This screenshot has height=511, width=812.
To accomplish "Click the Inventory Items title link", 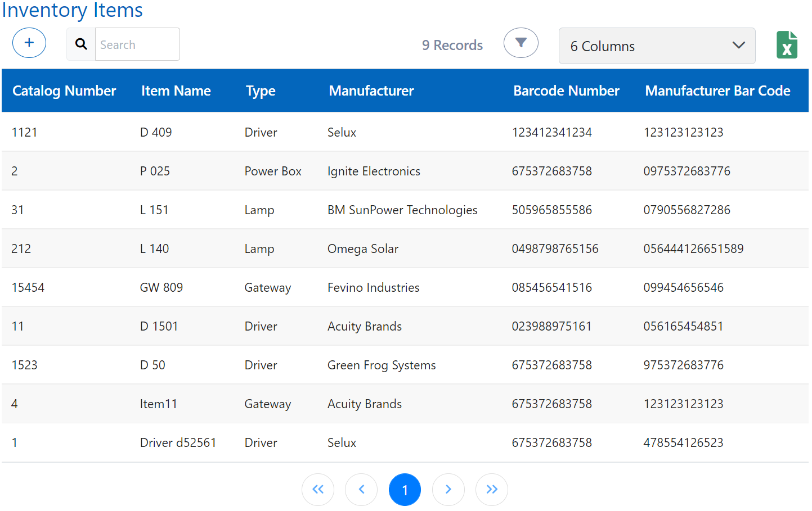I will [x=72, y=10].
